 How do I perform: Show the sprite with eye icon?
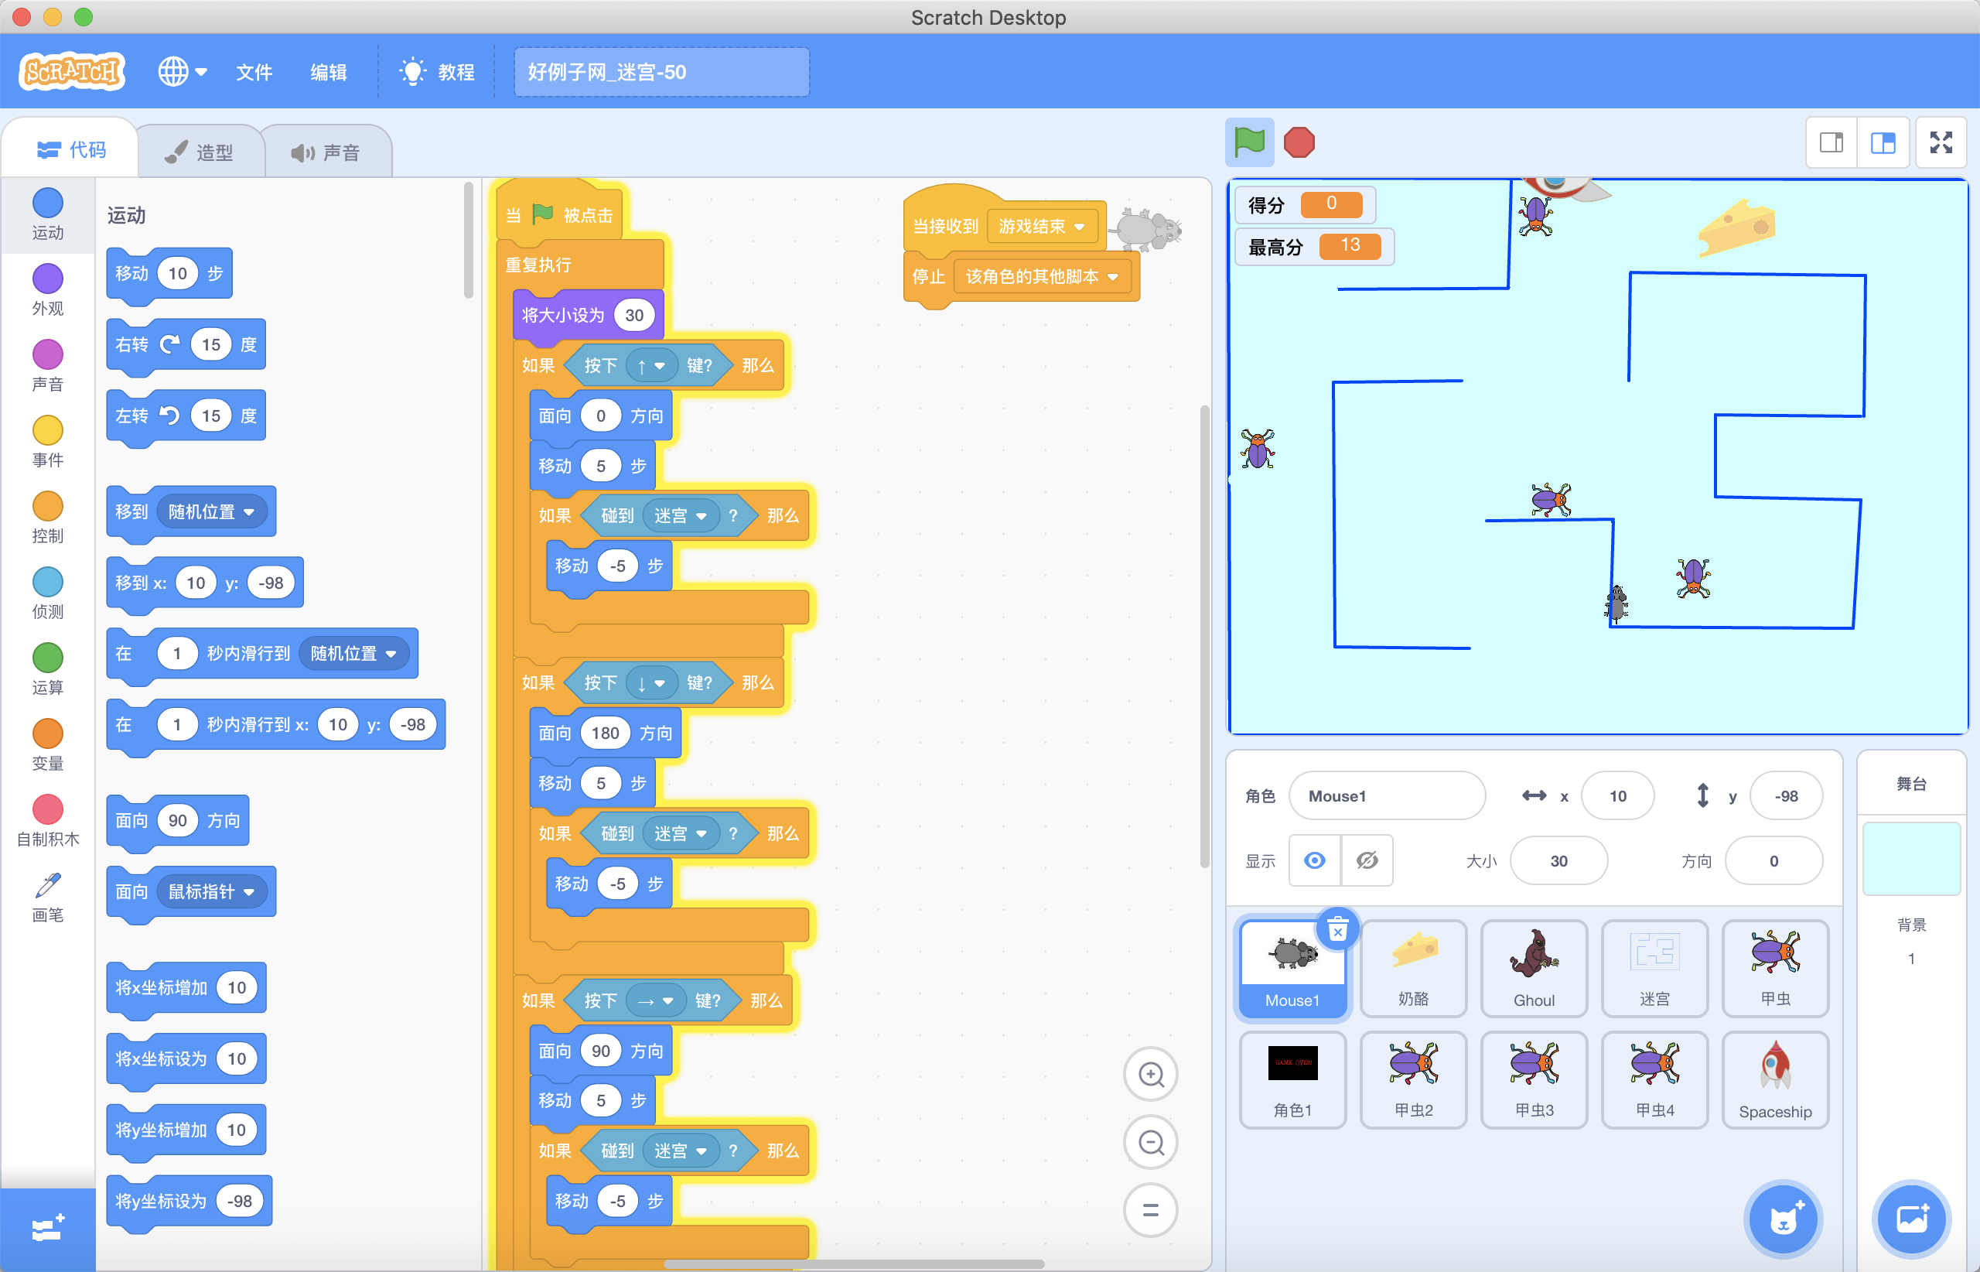(x=1315, y=860)
